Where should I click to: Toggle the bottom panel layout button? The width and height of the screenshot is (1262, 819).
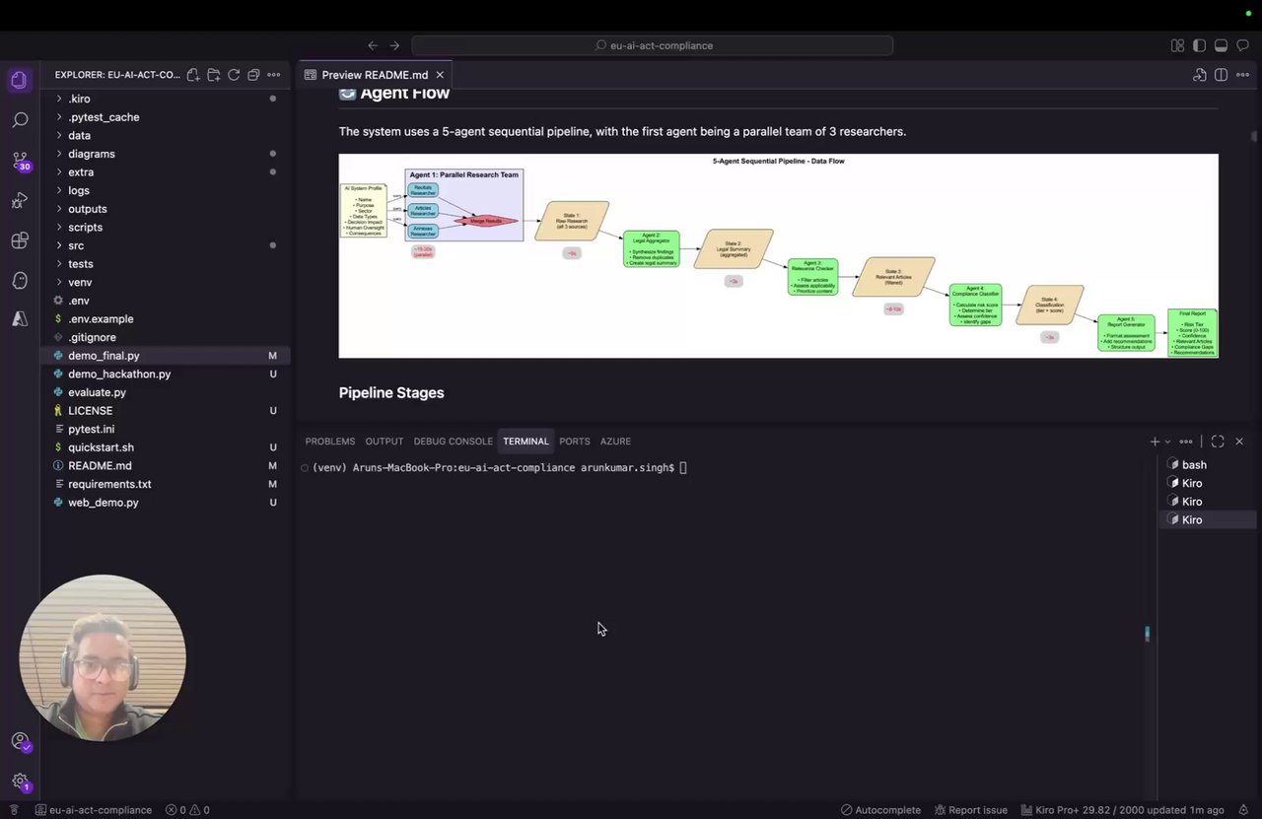coord(1221,45)
